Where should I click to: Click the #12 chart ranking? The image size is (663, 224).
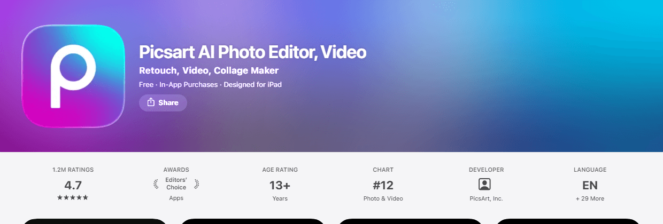tap(383, 186)
